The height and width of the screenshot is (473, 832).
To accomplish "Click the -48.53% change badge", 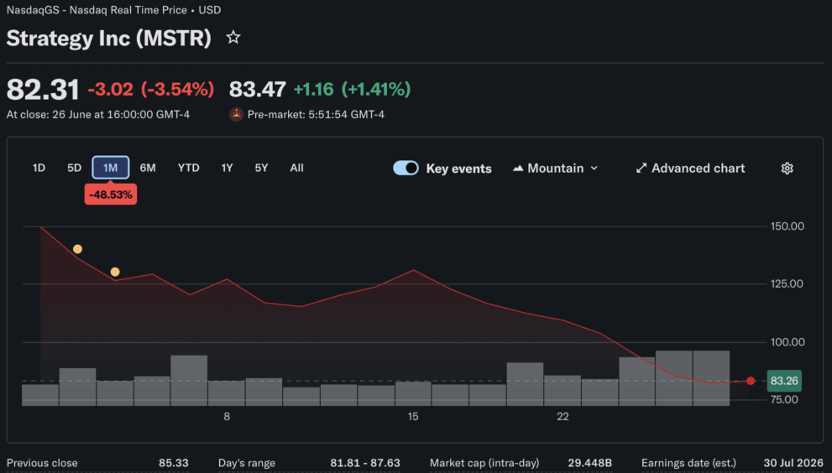I will [110, 195].
